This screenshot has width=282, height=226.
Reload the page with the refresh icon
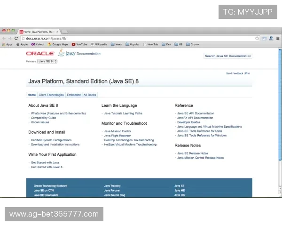pyautogui.click(x=16, y=38)
